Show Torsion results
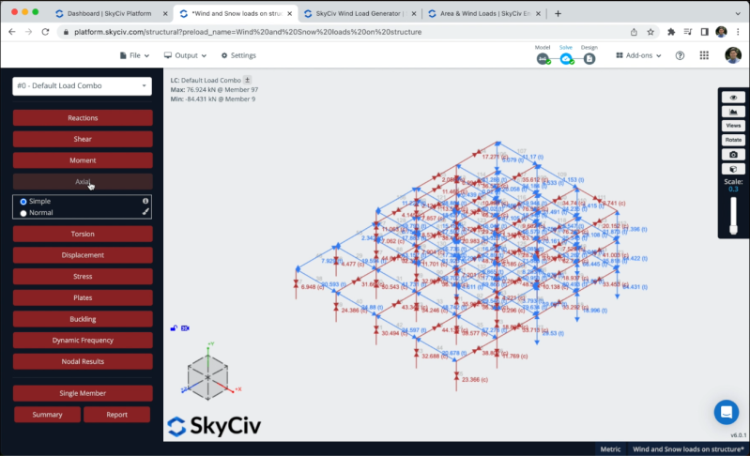 click(x=83, y=235)
